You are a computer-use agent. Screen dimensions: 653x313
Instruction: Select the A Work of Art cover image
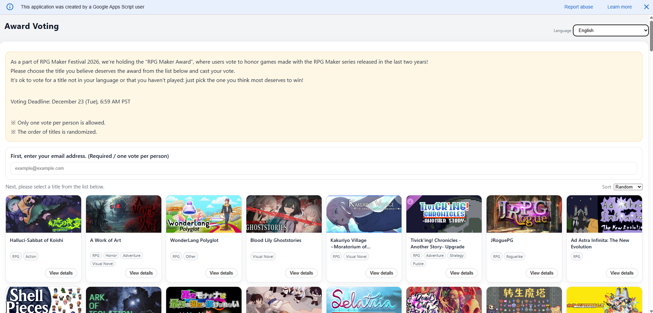pyautogui.click(x=124, y=214)
